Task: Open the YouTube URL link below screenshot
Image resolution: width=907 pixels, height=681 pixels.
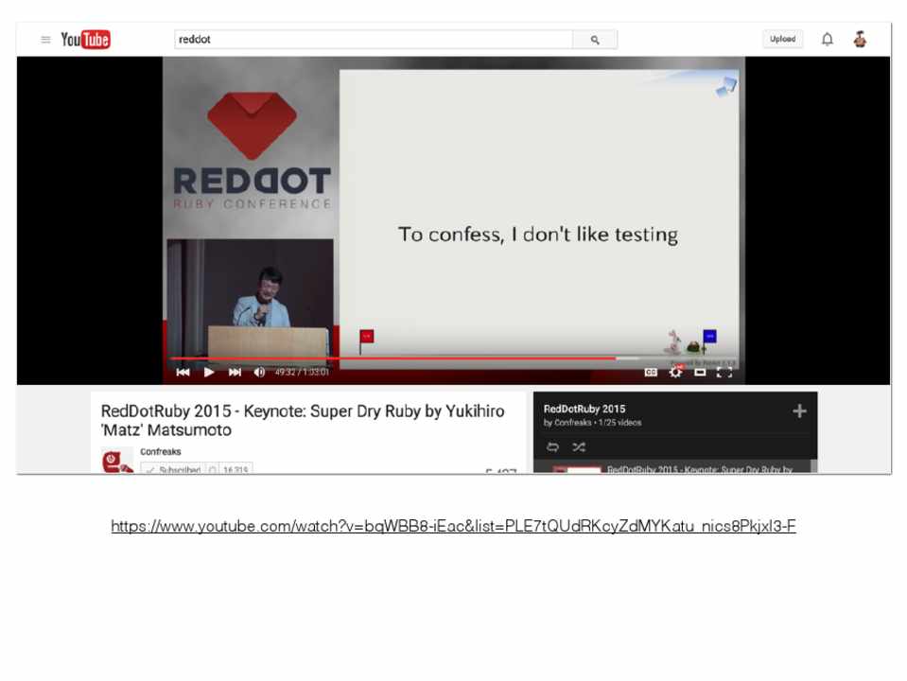Action: point(453,527)
